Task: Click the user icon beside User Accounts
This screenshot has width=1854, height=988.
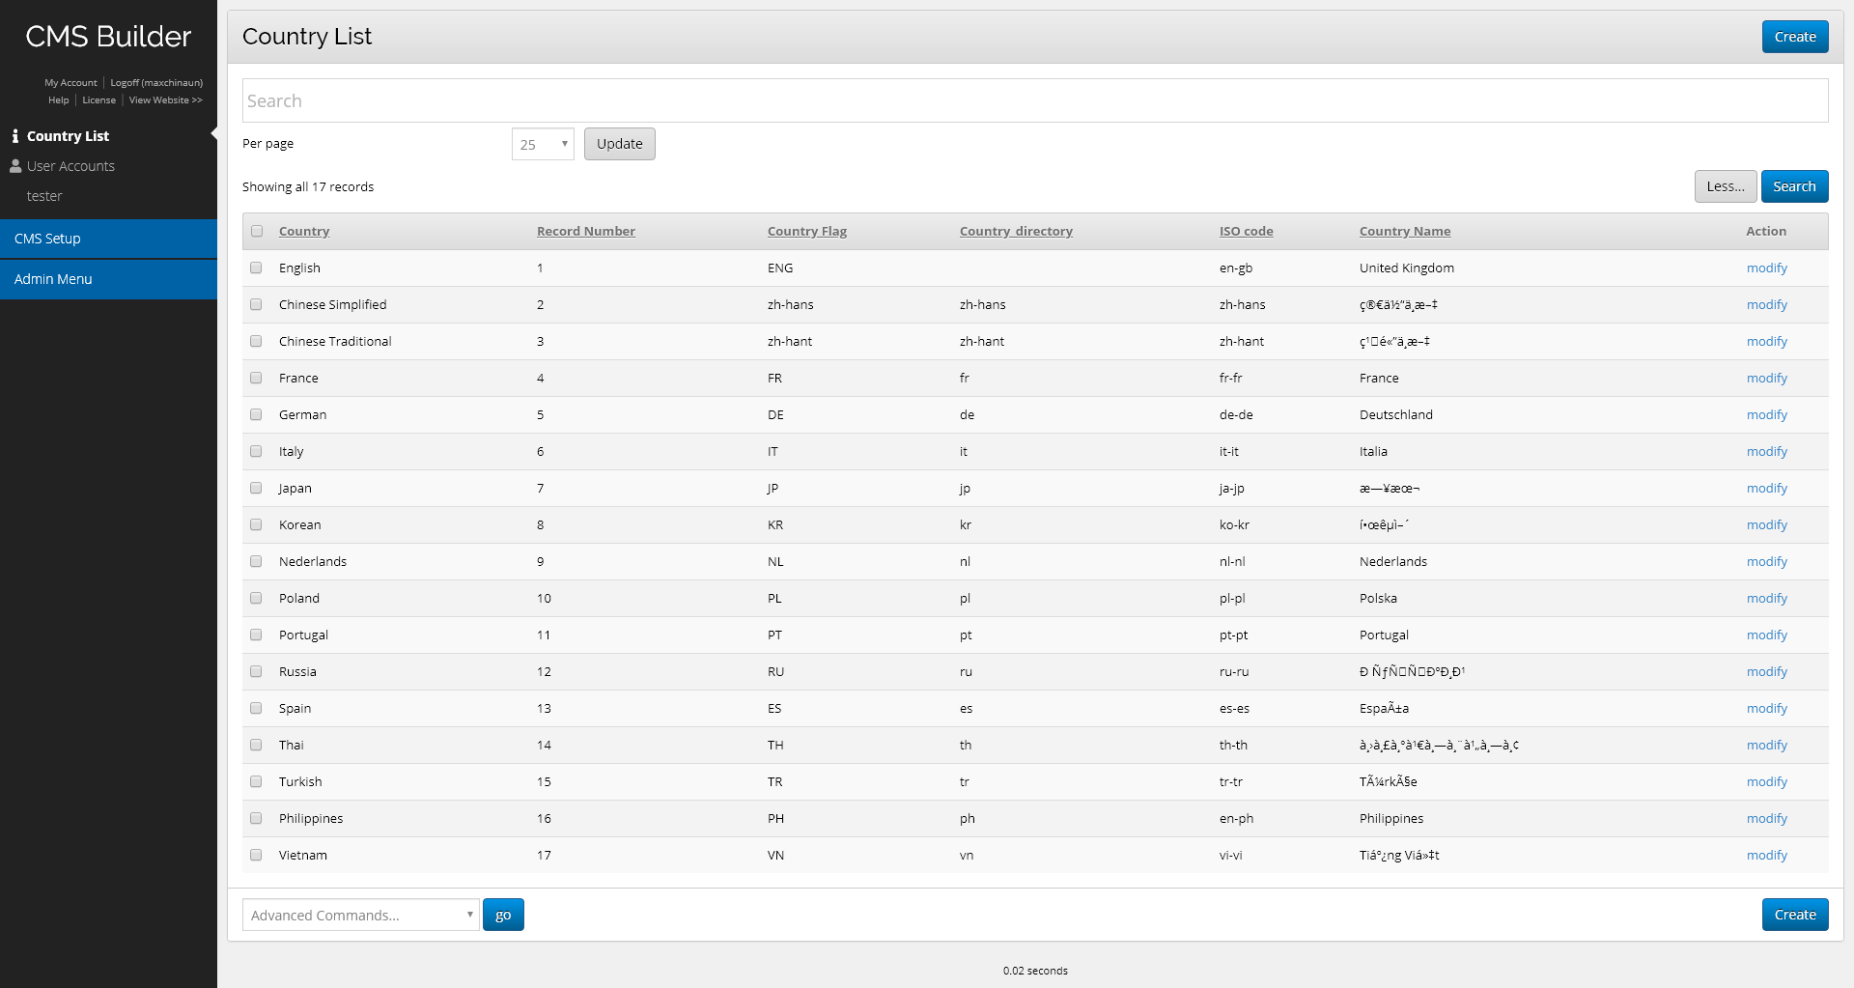Action: [15, 166]
